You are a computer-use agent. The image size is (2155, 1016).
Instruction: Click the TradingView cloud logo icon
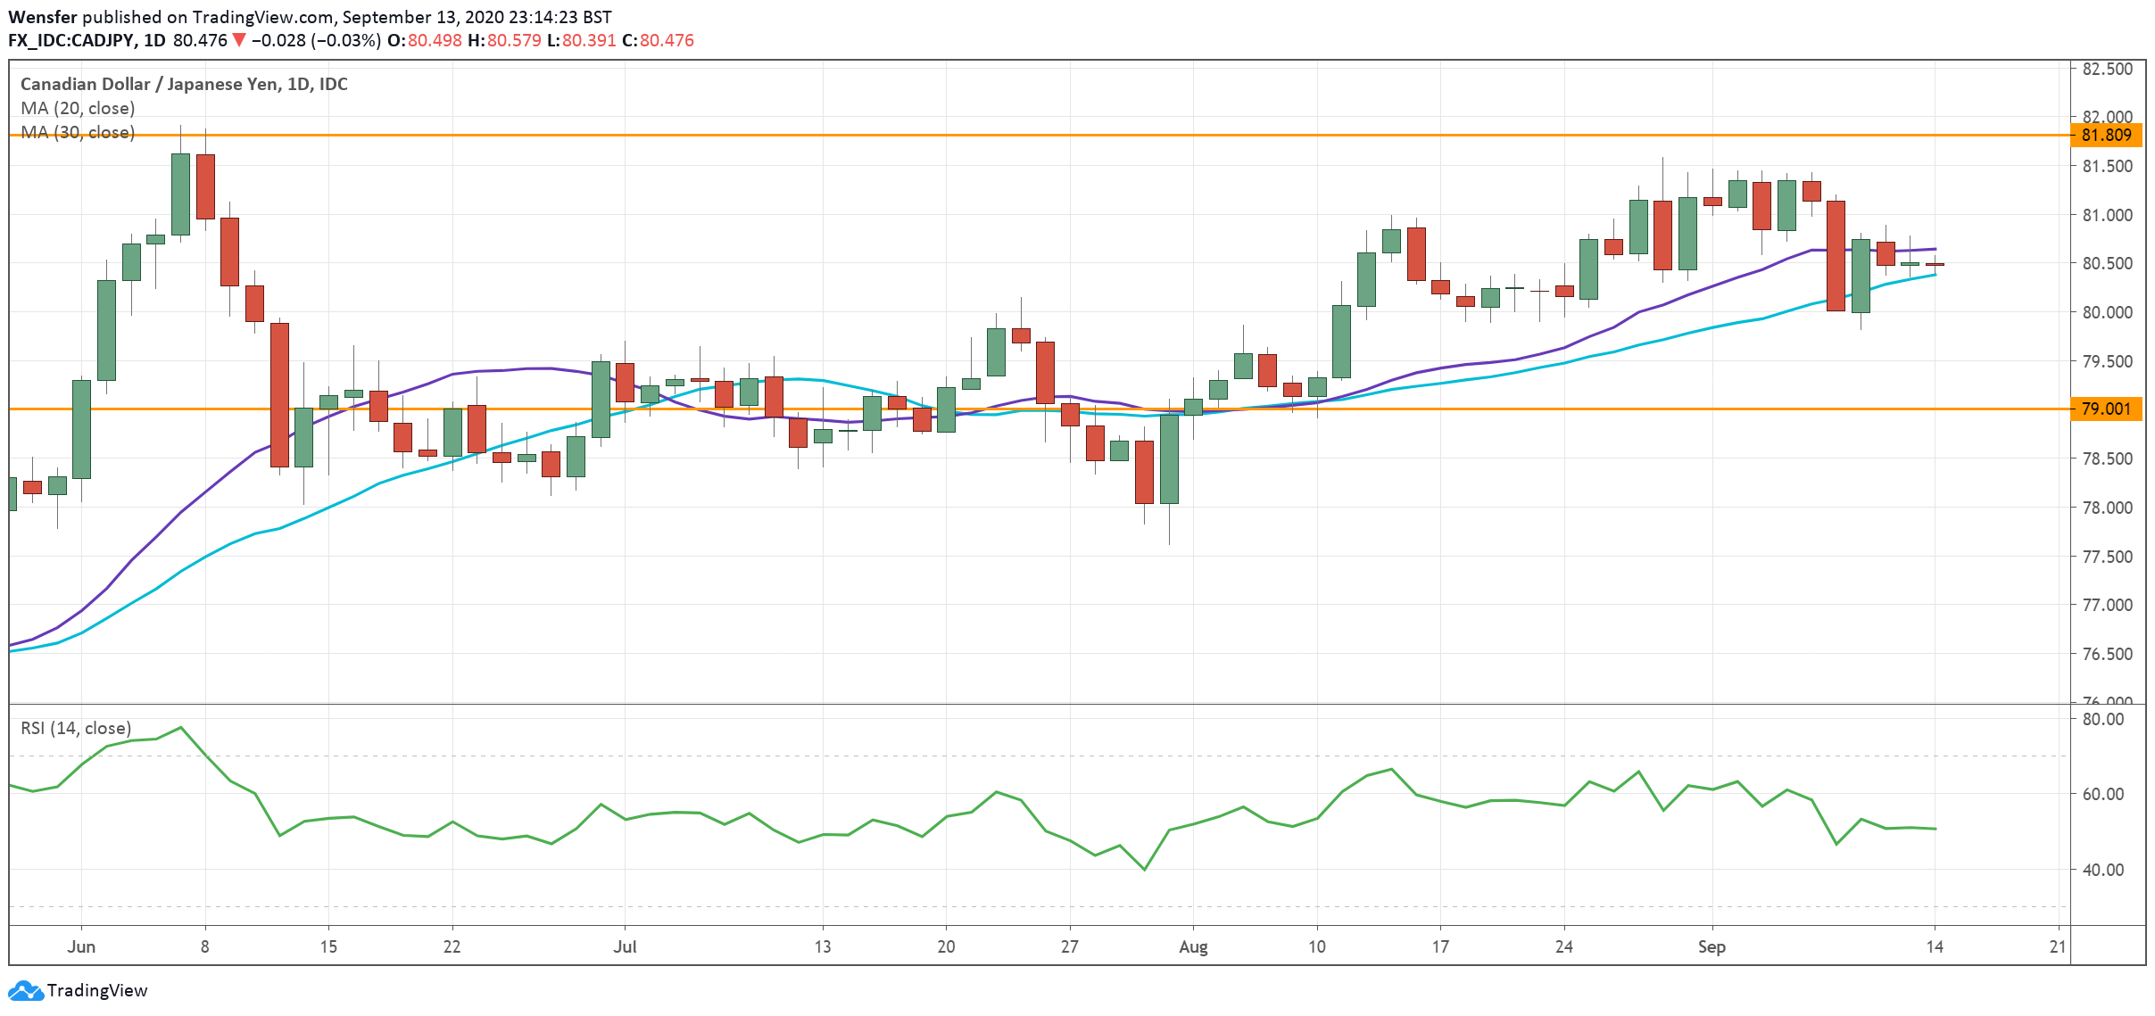coord(25,991)
